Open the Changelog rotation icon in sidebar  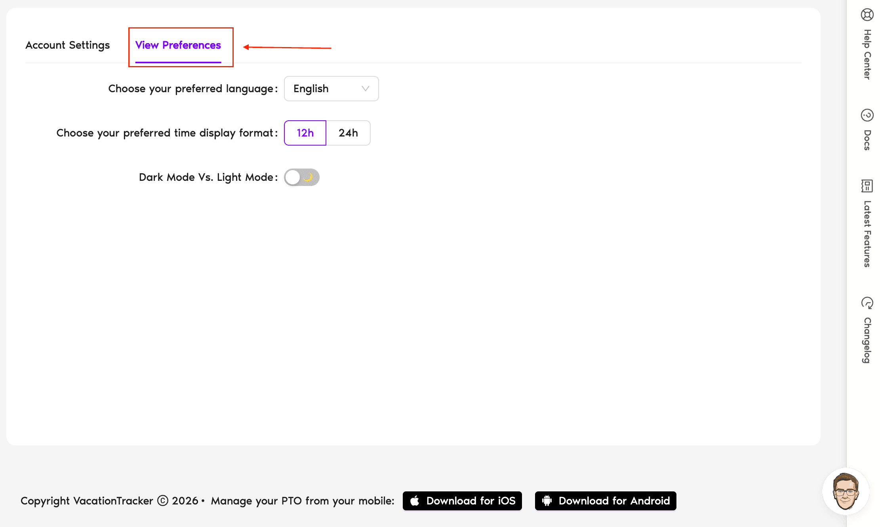coord(867,303)
